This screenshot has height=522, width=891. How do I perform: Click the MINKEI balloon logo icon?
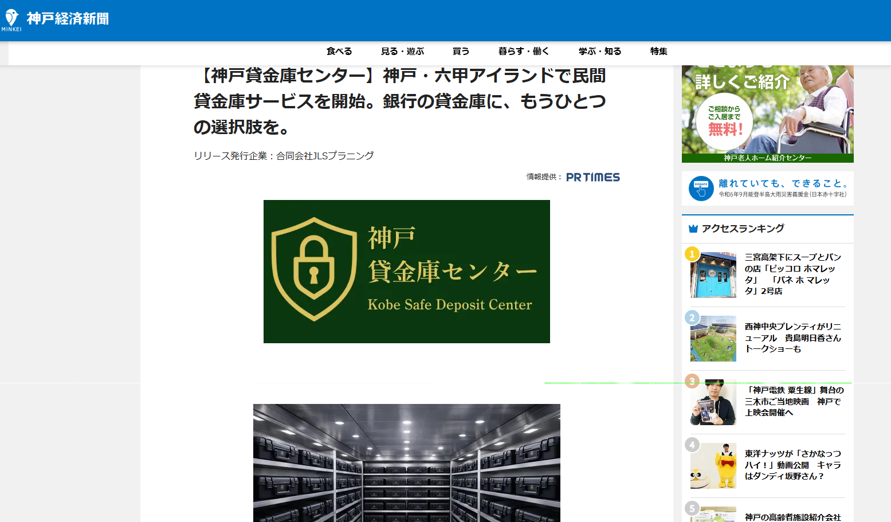[x=11, y=16]
